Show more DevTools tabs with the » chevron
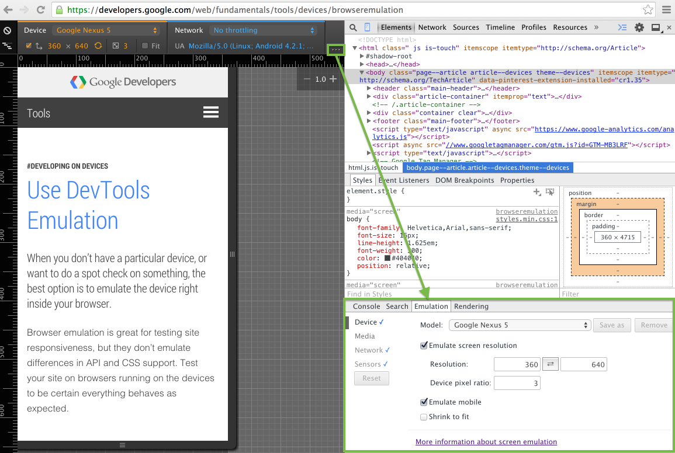675x453 pixels. click(596, 27)
